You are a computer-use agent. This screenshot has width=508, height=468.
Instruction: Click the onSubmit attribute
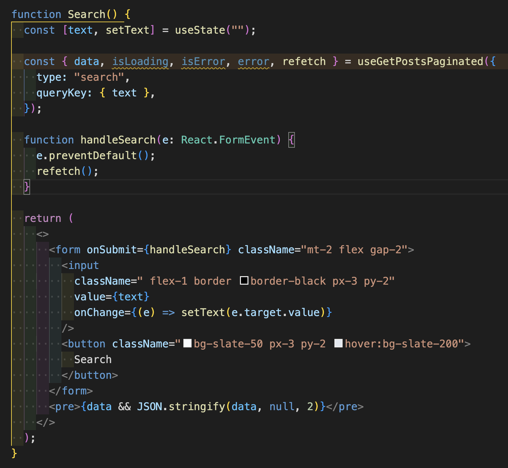(x=112, y=250)
